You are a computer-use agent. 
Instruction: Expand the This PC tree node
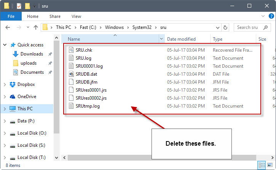[5, 109]
